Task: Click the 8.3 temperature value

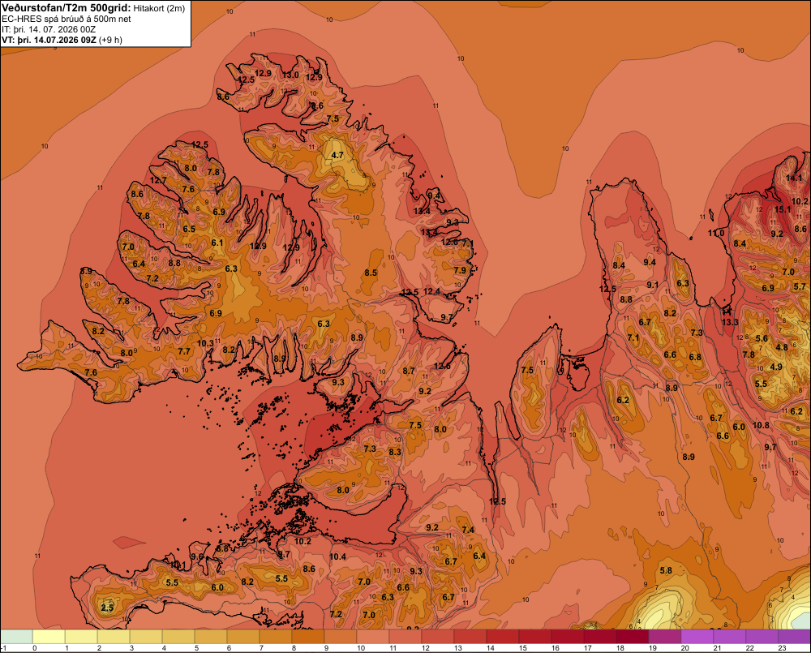Action: pyautogui.click(x=395, y=452)
